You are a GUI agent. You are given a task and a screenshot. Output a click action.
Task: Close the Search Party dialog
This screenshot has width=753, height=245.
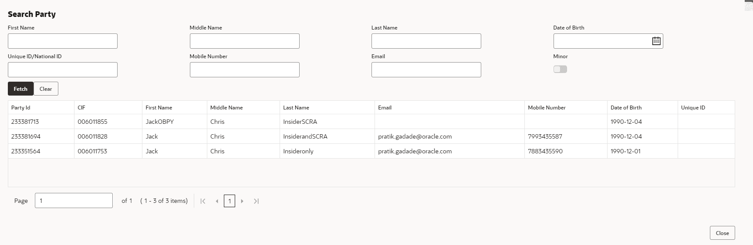pyautogui.click(x=722, y=233)
